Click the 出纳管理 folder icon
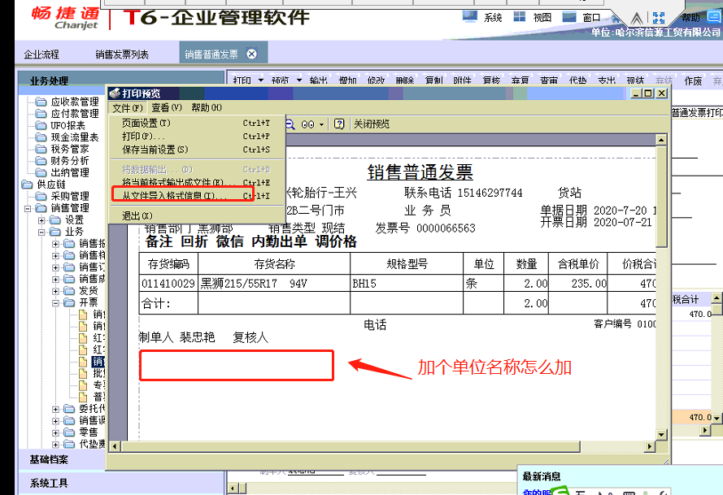 point(41,173)
